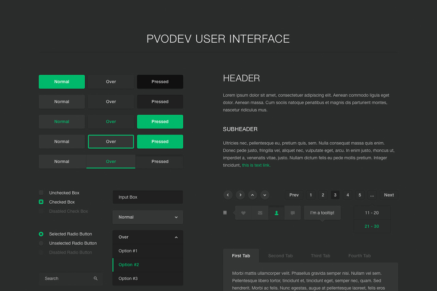
Task: Switch to the Third Tab
Action: [x=321, y=256]
